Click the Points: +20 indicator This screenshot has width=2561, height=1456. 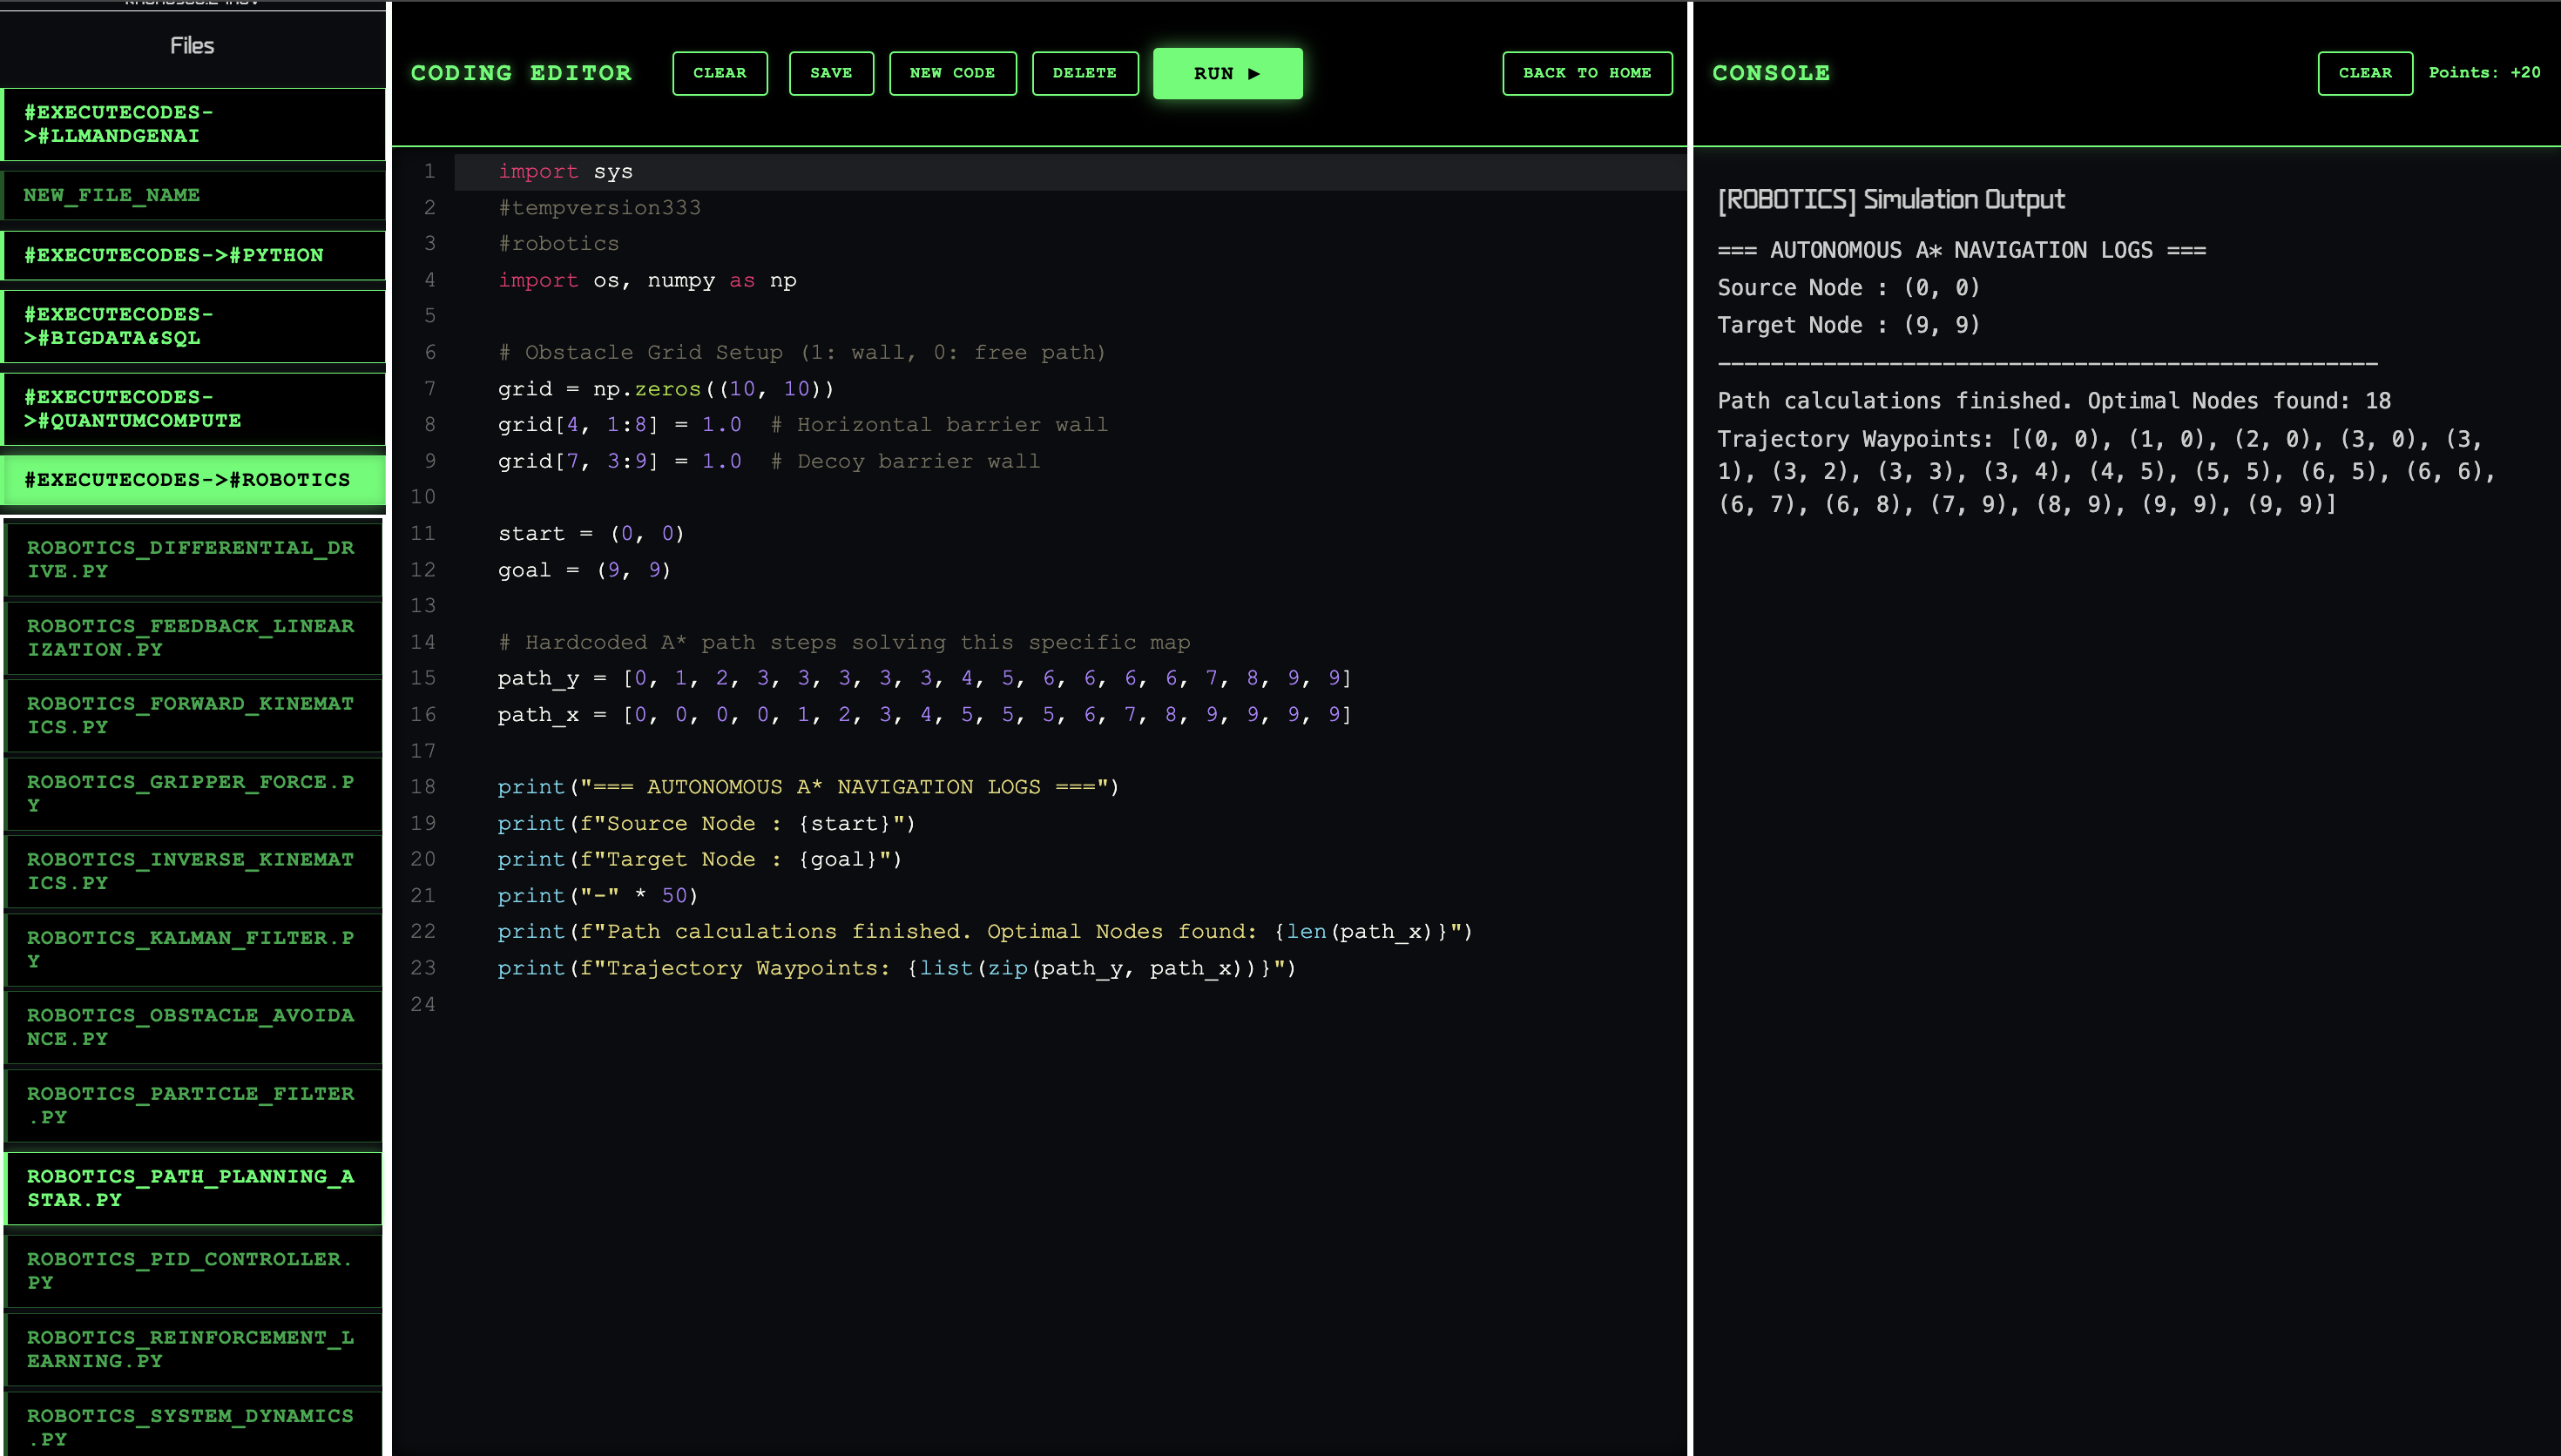pos(2484,73)
